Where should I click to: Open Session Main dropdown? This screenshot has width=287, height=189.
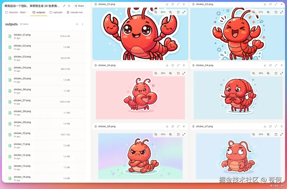tap(17, 12)
